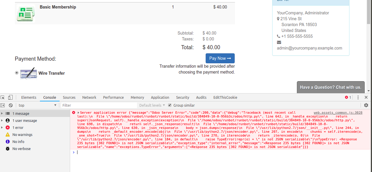Click the Pay Now button
Screen dimensions: 372x172
(220, 58)
